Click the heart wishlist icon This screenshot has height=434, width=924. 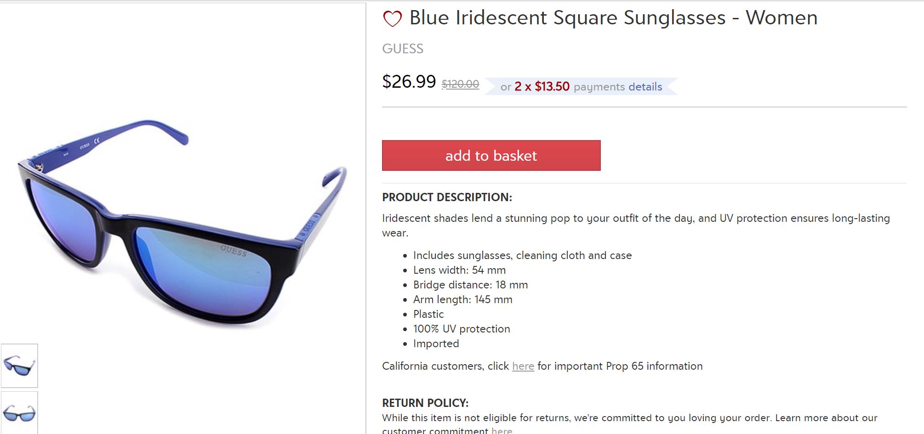click(392, 19)
